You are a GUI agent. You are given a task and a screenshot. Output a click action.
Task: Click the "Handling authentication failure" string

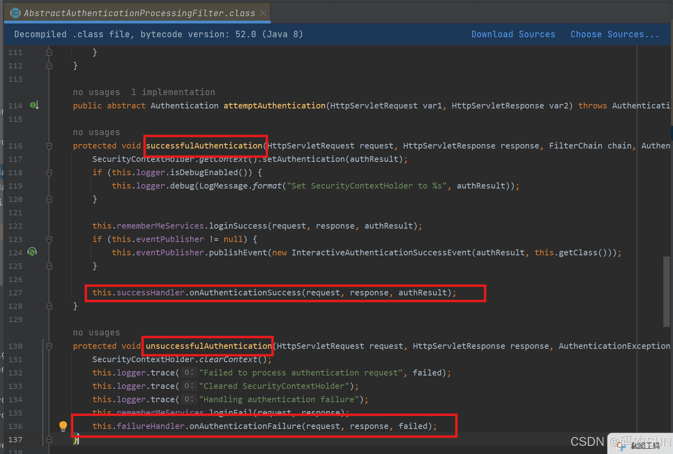pyautogui.click(x=279, y=399)
